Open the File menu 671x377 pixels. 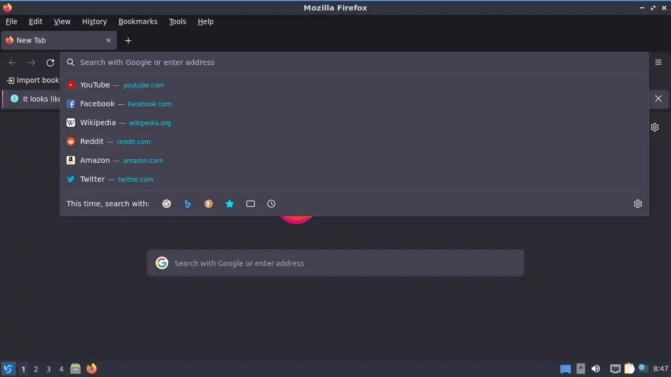point(12,21)
